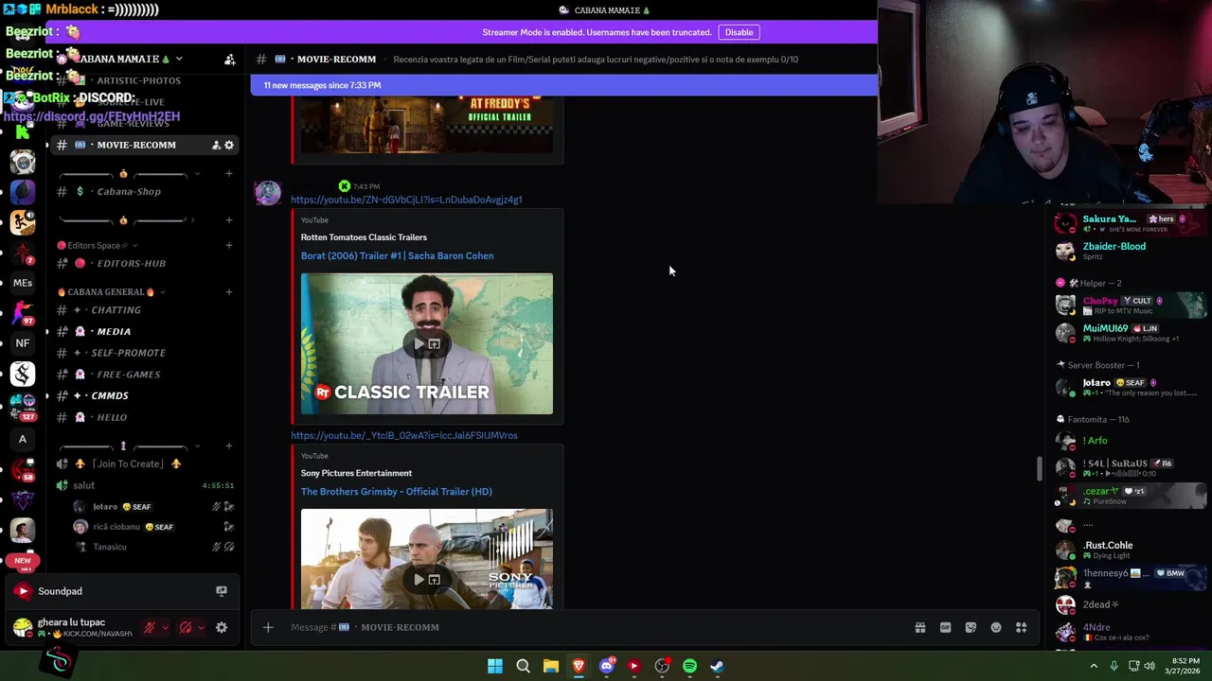
Task: Open the emoji picker
Action: pyautogui.click(x=996, y=627)
